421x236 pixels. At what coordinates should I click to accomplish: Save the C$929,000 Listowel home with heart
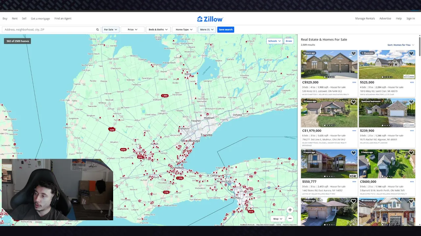point(353,54)
